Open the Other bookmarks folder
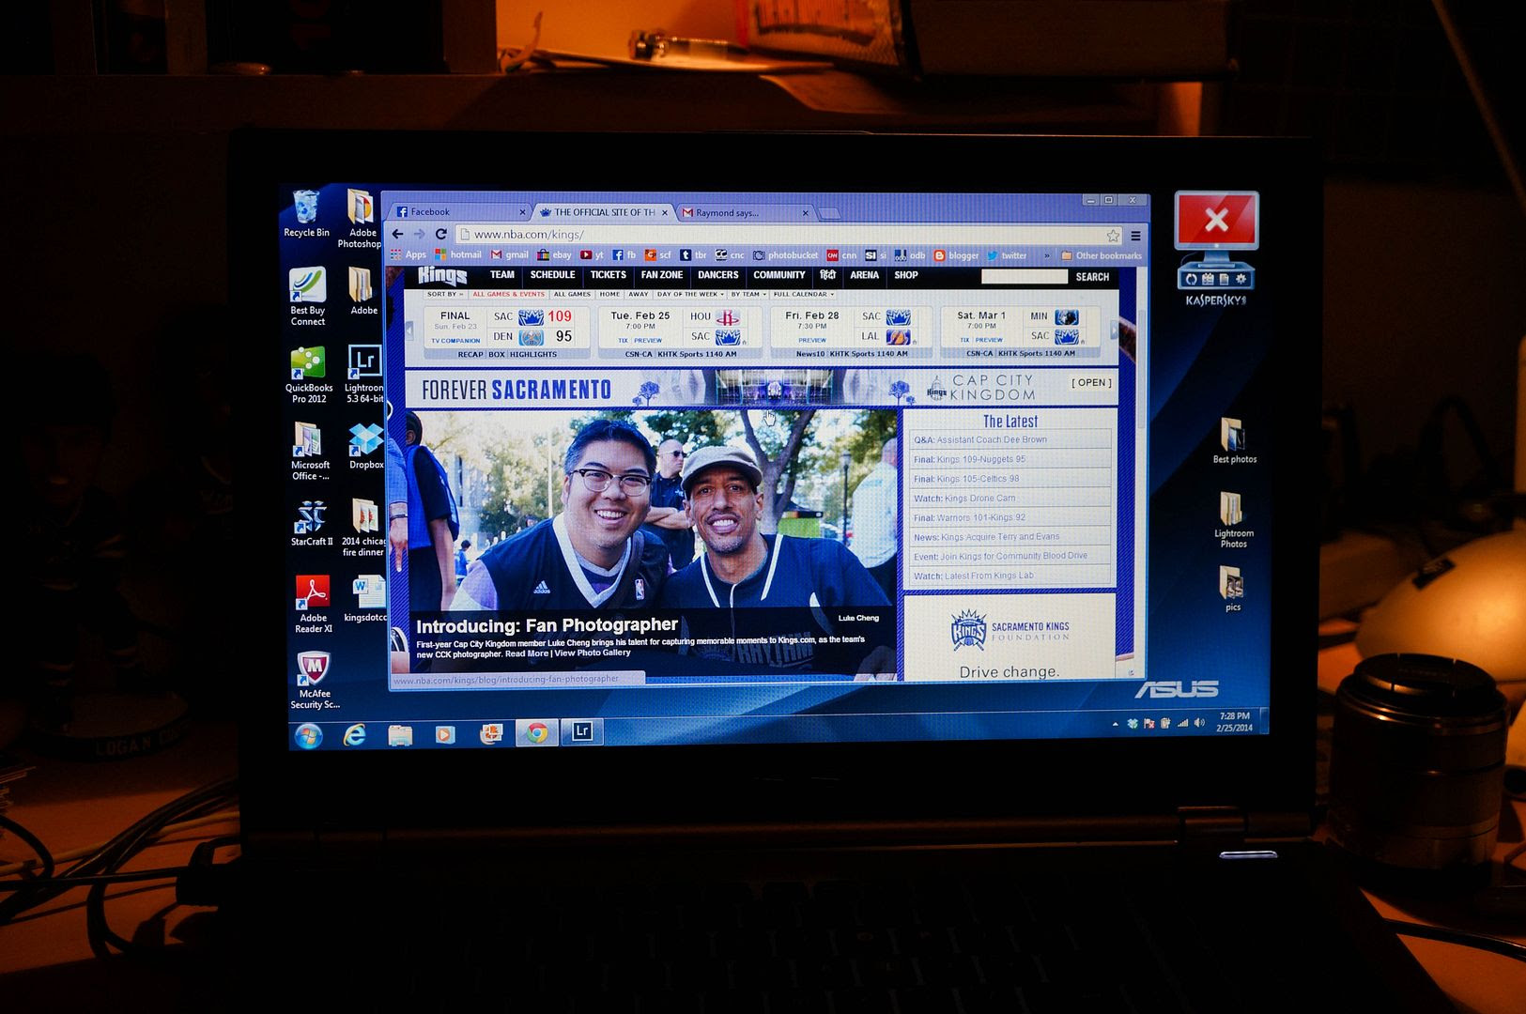Screen dimensions: 1526x1014 point(1102,255)
